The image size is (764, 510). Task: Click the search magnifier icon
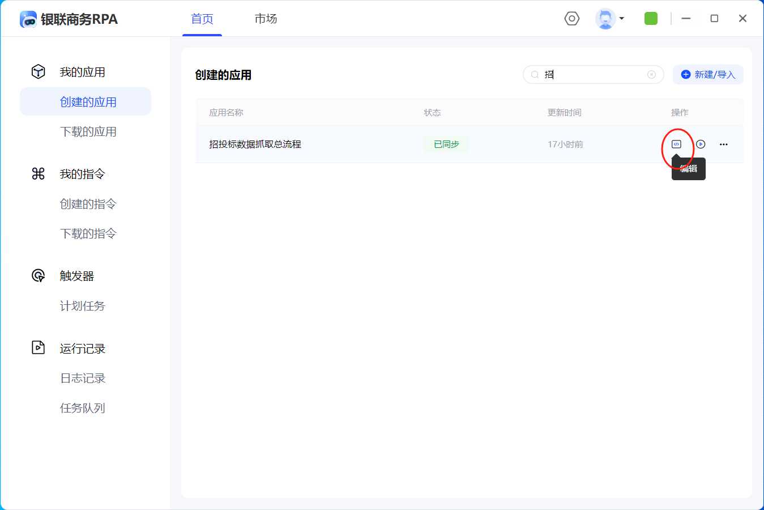[x=535, y=75]
